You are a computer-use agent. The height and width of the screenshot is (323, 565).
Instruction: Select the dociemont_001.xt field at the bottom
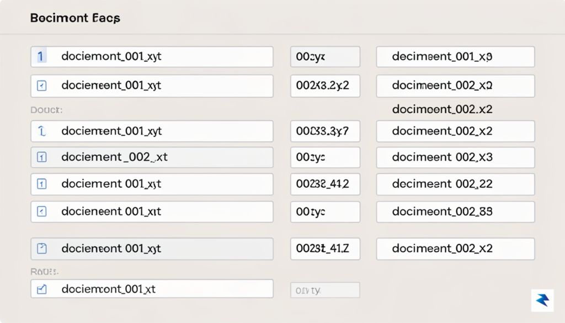point(152,289)
